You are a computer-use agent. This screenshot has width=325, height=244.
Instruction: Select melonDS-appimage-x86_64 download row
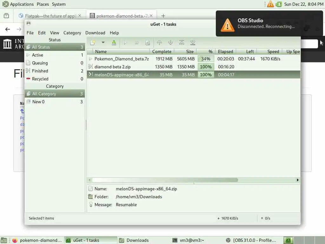(194, 75)
